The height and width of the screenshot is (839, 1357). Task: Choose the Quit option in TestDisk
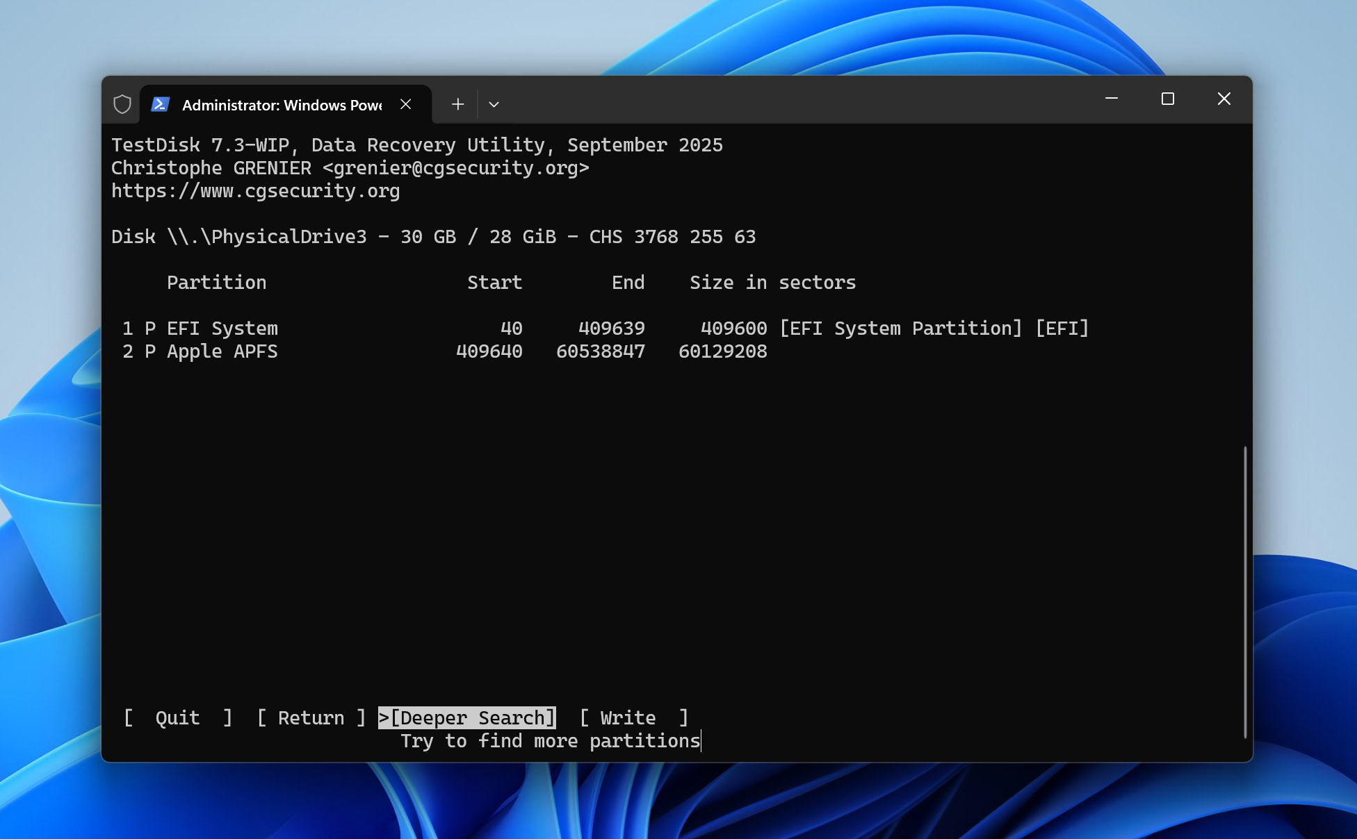(x=178, y=717)
